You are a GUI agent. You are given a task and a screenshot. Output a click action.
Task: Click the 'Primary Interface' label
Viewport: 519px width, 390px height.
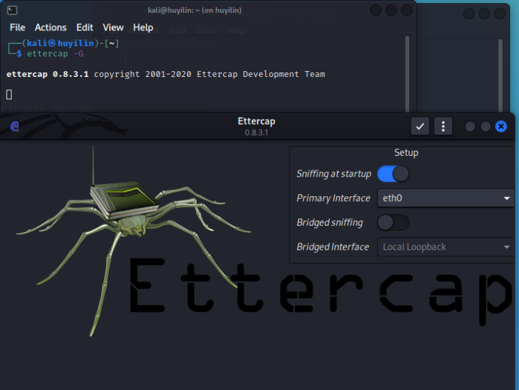pos(333,198)
